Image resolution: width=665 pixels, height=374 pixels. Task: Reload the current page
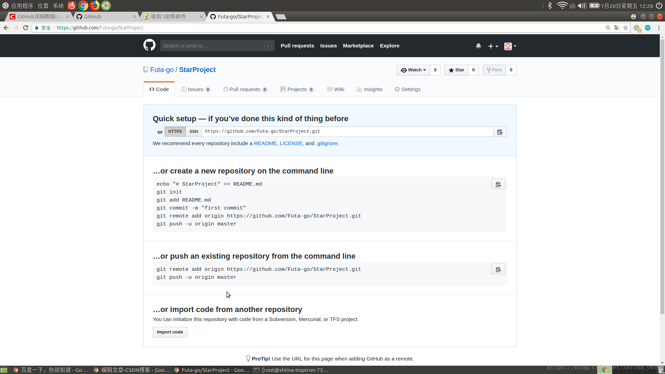pyautogui.click(x=26, y=28)
